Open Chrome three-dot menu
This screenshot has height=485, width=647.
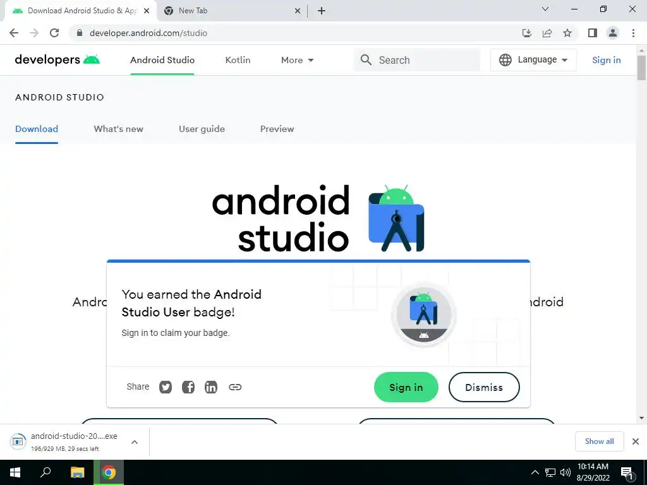click(x=633, y=33)
